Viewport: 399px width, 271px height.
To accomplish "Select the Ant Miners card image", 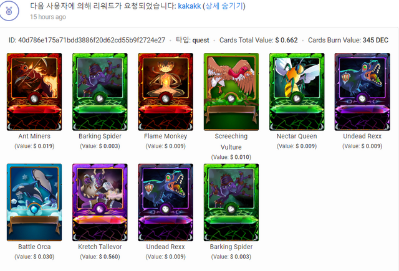I will pyautogui.click(x=34, y=92).
